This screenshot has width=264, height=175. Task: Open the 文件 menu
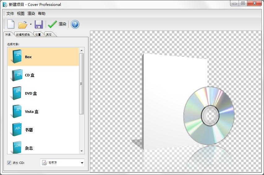[10, 14]
